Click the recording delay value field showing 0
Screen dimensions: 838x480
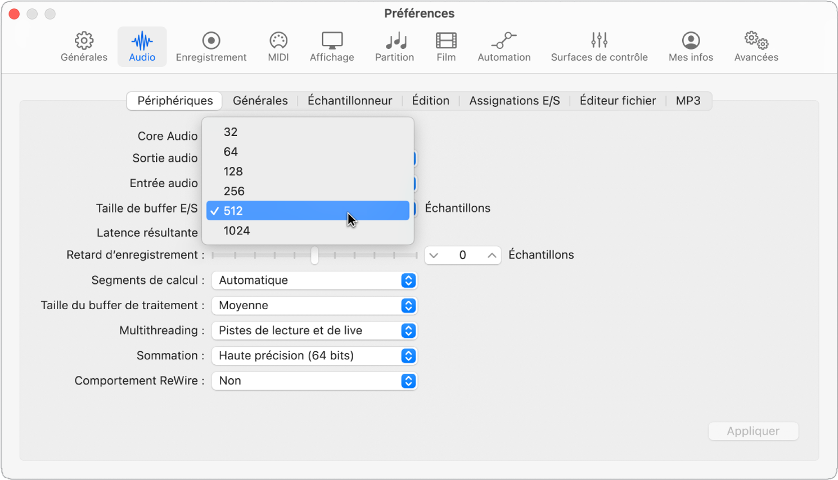click(462, 255)
